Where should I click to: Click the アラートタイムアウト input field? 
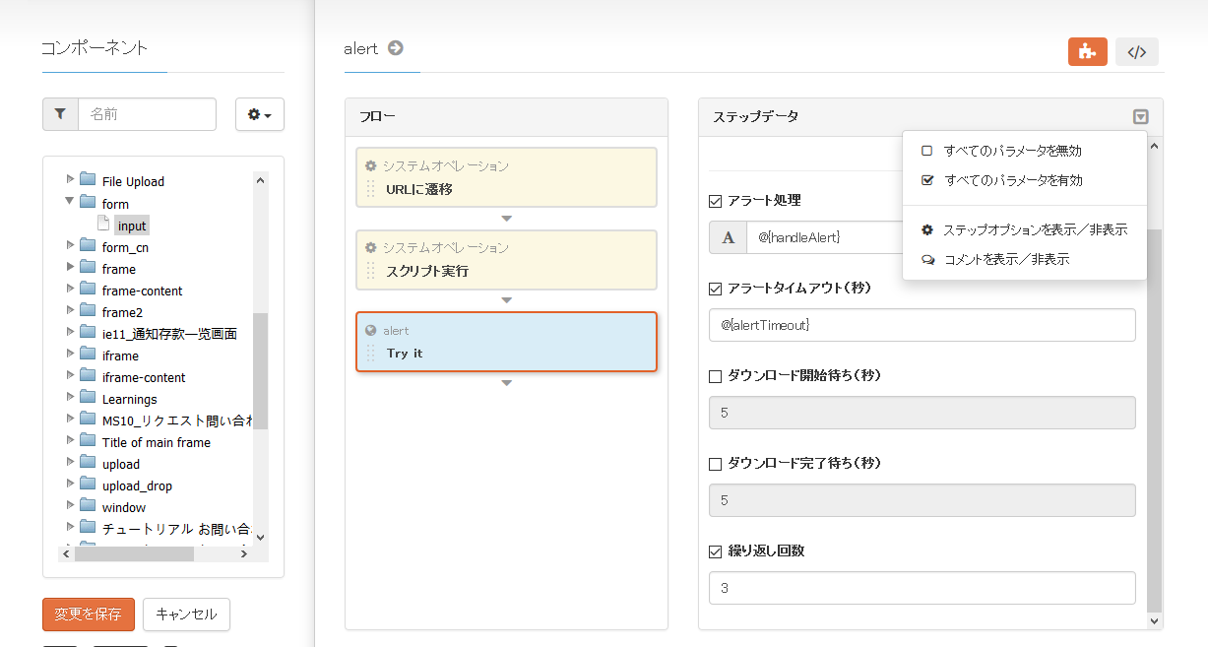(922, 325)
